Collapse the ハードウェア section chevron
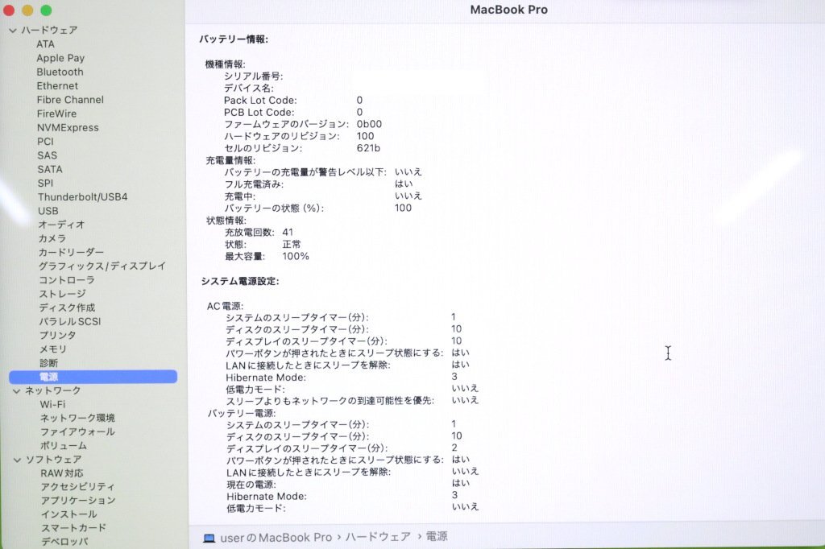 pos(13,31)
